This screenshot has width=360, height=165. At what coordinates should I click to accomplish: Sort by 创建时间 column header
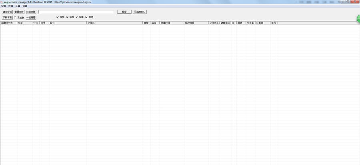(x=172, y=23)
